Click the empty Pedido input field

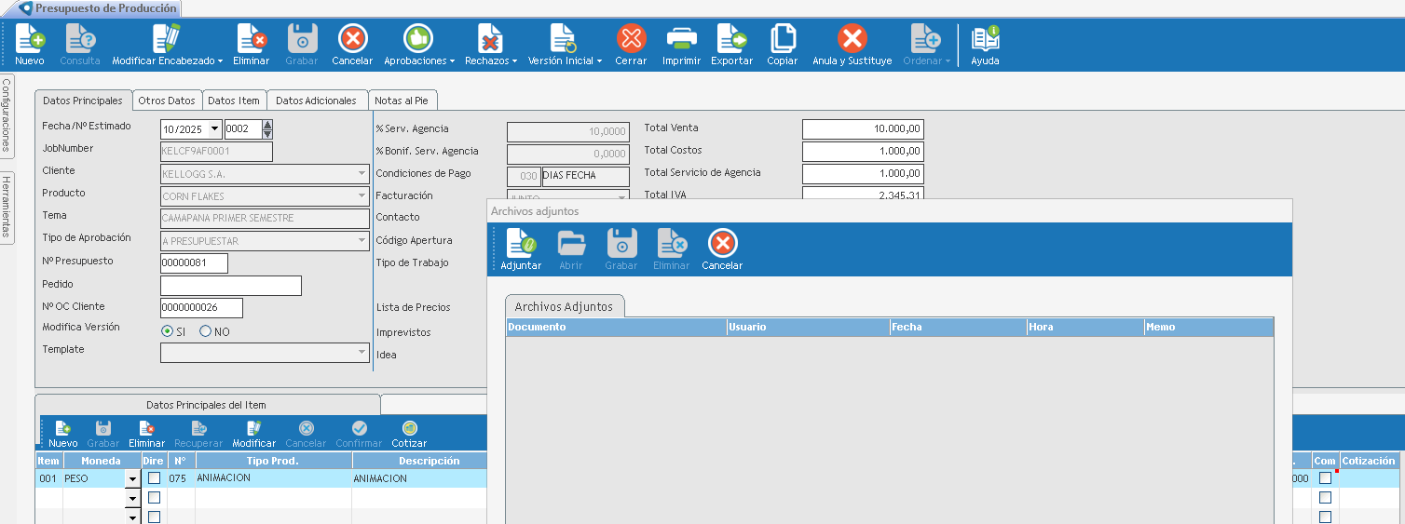231,286
